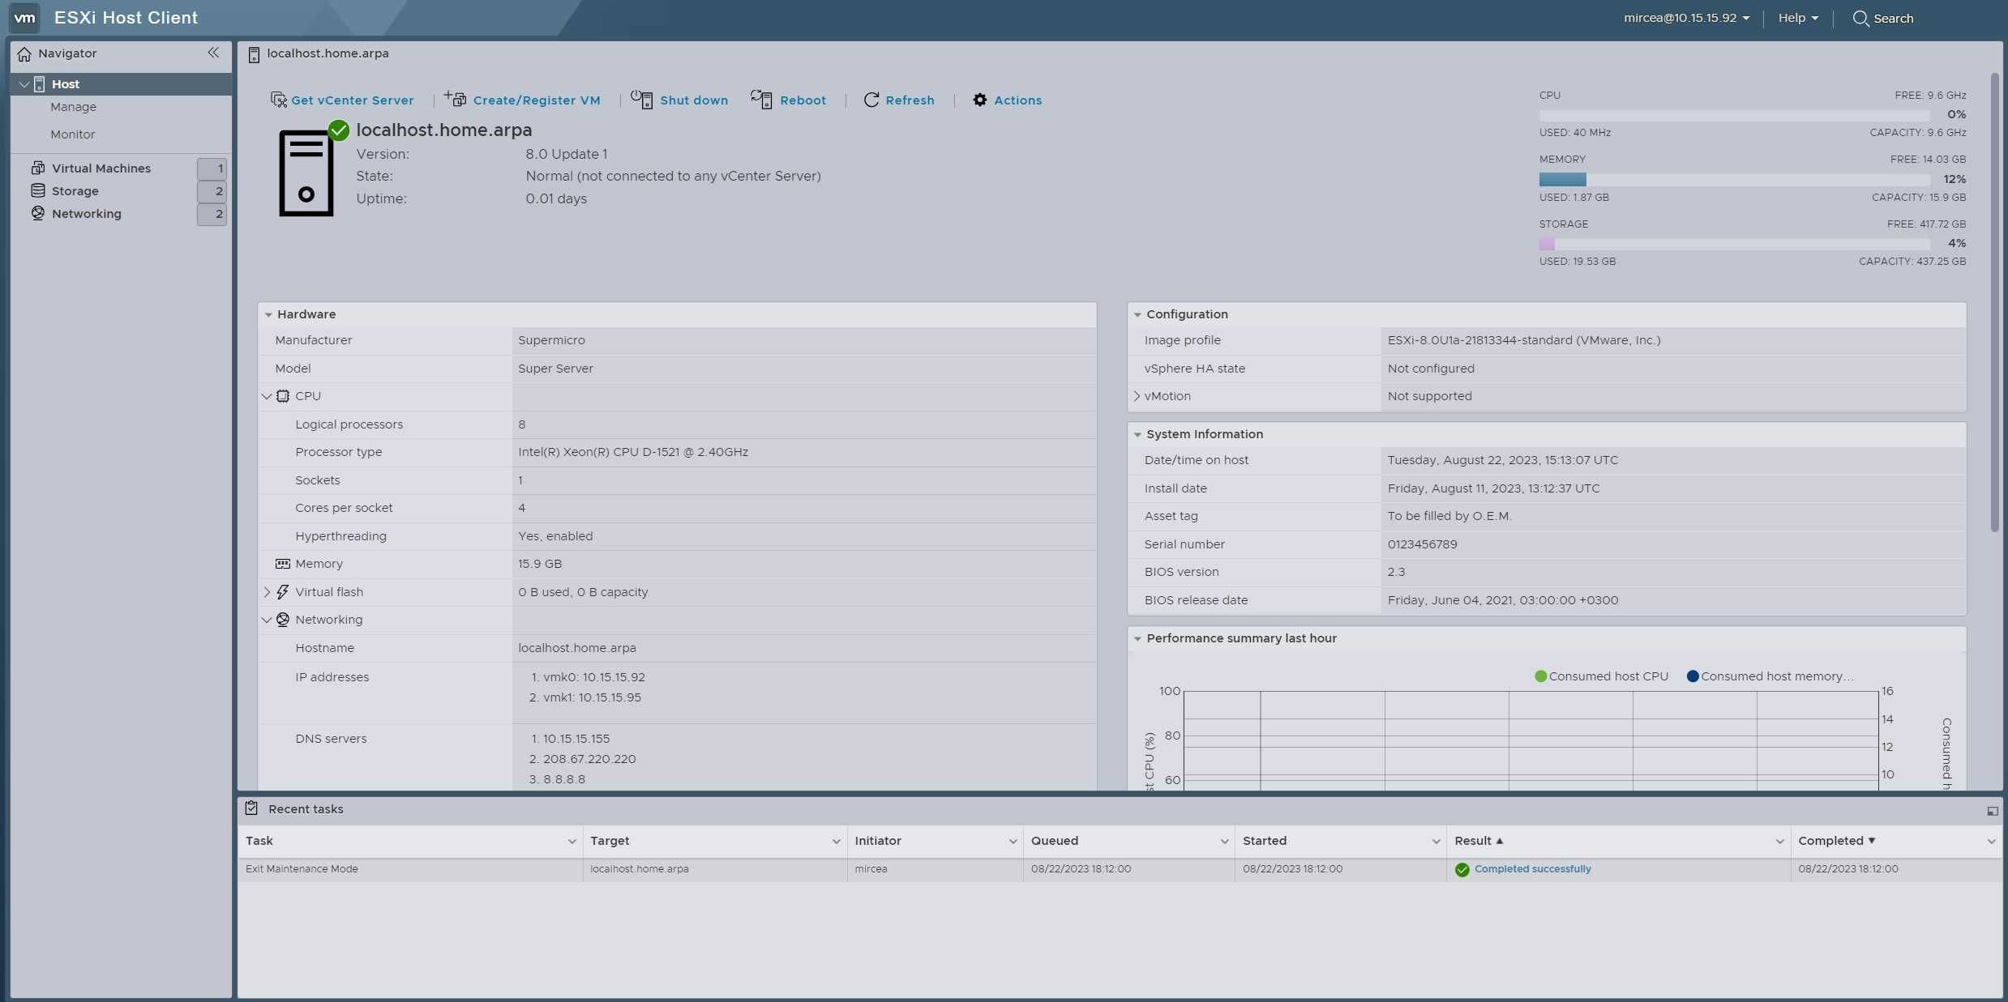The height and width of the screenshot is (1002, 2008).
Task: Expand the Virtual flash section
Action: pos(265,592)
